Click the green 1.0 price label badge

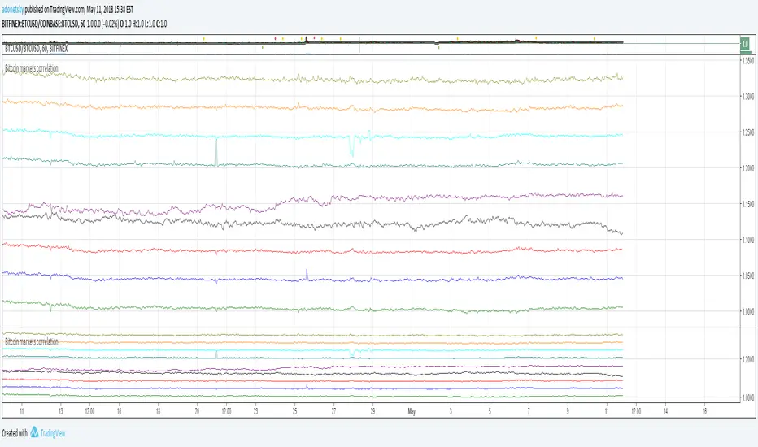(745, 44)
